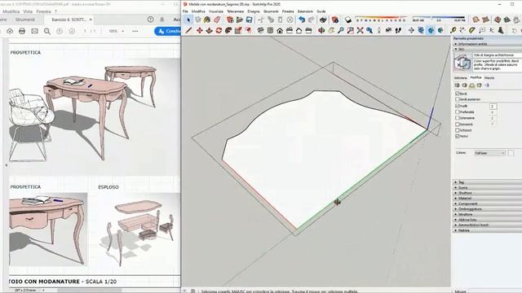Enable the Estremità checkbox
This screenshot has width=522, height=293.
457,125
